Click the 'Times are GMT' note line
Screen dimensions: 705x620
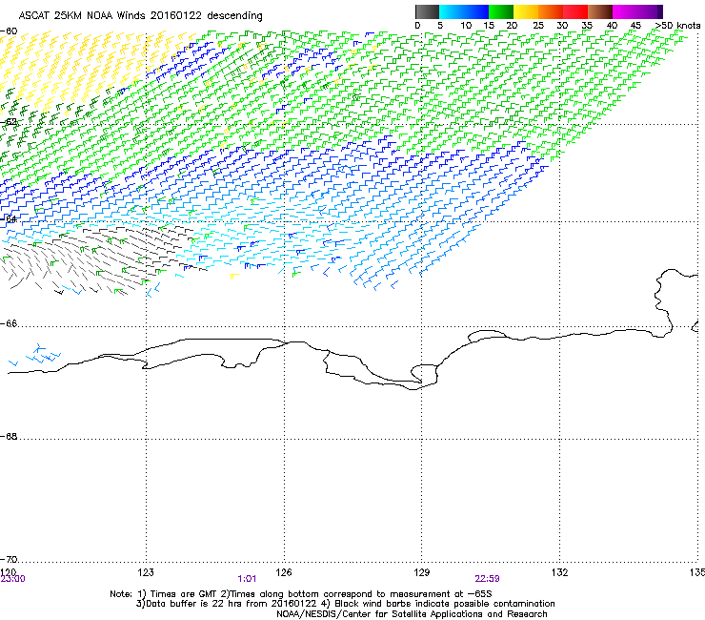(301, 594)
